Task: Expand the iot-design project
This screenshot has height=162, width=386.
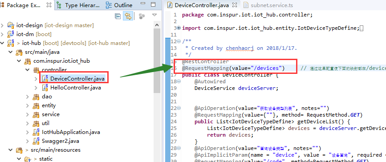Action: point(2,25)
